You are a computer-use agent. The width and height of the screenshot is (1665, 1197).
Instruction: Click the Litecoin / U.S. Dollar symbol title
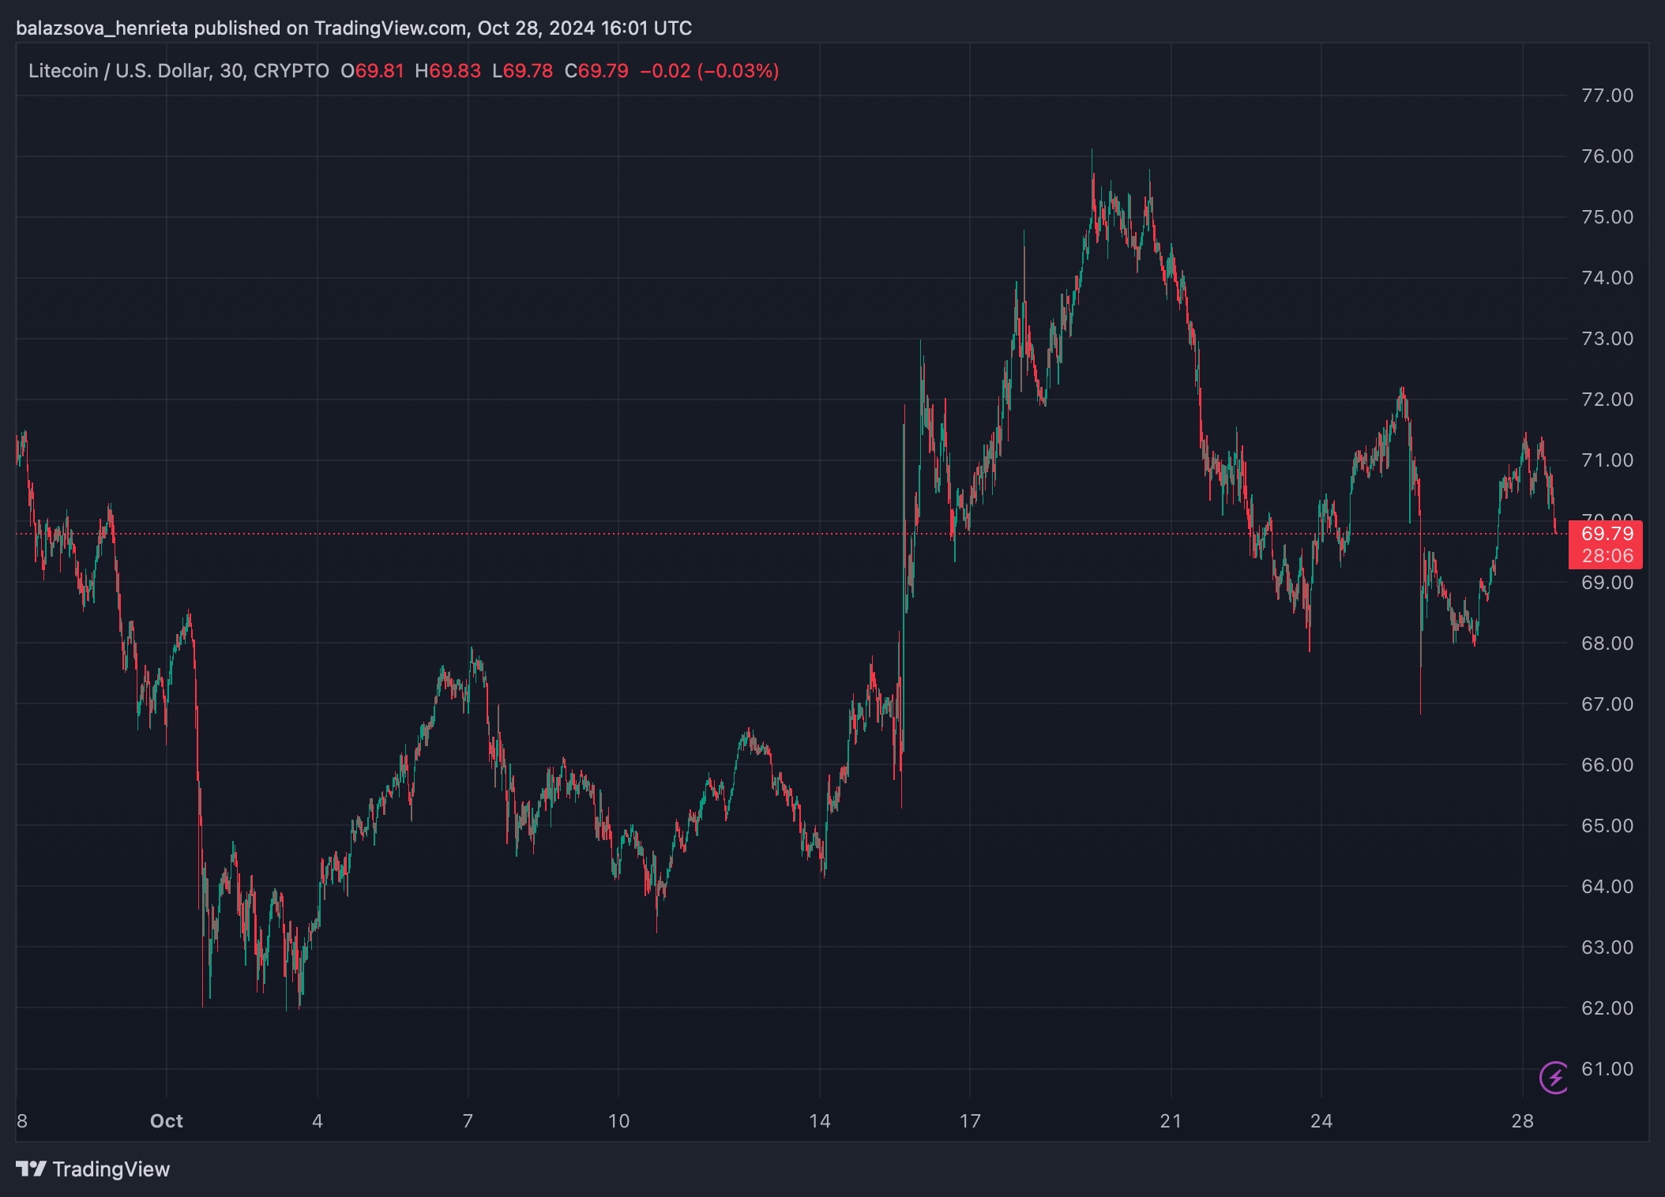pyautogui.click(x=118, y=71)
